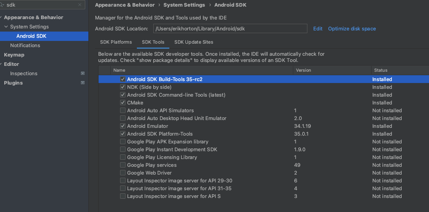Click Head Unit Emulator version 2.0
The height and width of the screenshot is (212, 429).
coord(298,118)
